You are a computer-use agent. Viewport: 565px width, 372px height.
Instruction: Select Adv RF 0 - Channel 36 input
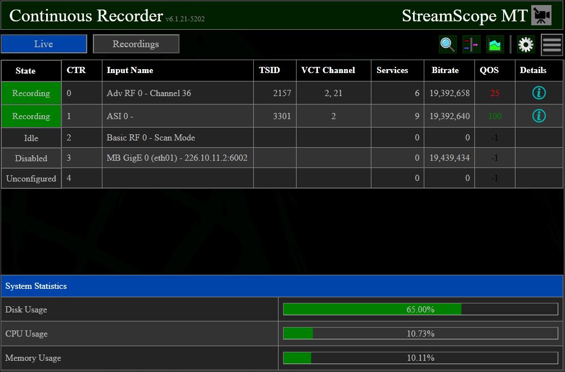tap(149, 93)
